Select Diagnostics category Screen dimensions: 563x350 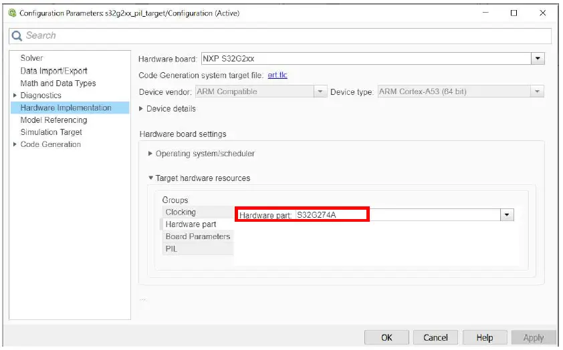(x=41, y=96)
